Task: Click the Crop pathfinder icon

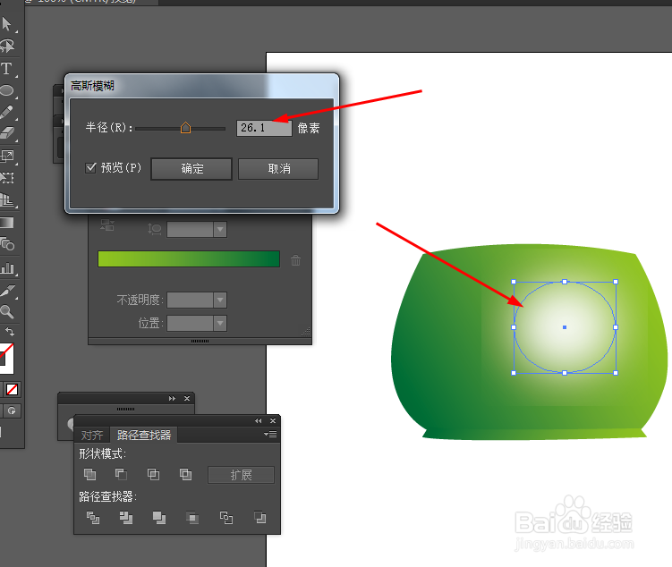Action: [192, 518]
